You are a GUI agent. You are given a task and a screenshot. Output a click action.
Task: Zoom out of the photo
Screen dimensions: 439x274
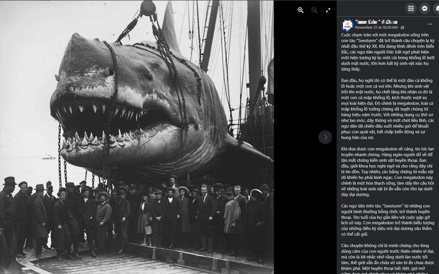point(314,11)
